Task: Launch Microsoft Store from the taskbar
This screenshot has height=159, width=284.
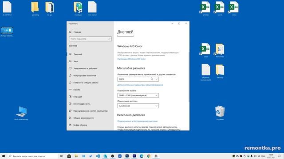Action: [69, 156]
